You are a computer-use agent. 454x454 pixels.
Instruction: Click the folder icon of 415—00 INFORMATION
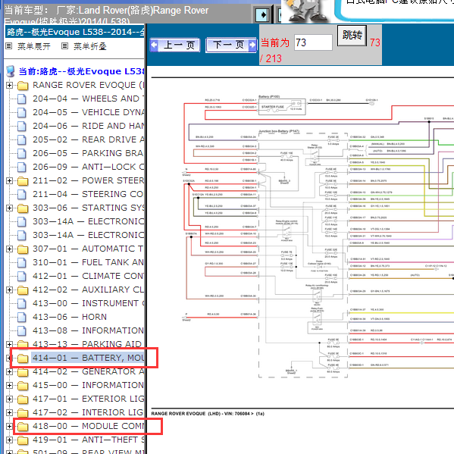(x=23, y=386)
